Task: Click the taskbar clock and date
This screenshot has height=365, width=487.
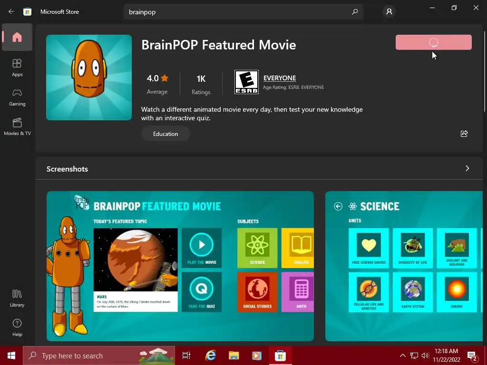Action: click(x=446, y=355)
